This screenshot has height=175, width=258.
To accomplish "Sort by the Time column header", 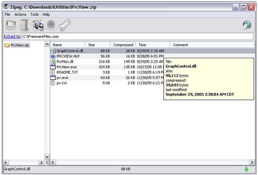I will click(x=153, y=45).
